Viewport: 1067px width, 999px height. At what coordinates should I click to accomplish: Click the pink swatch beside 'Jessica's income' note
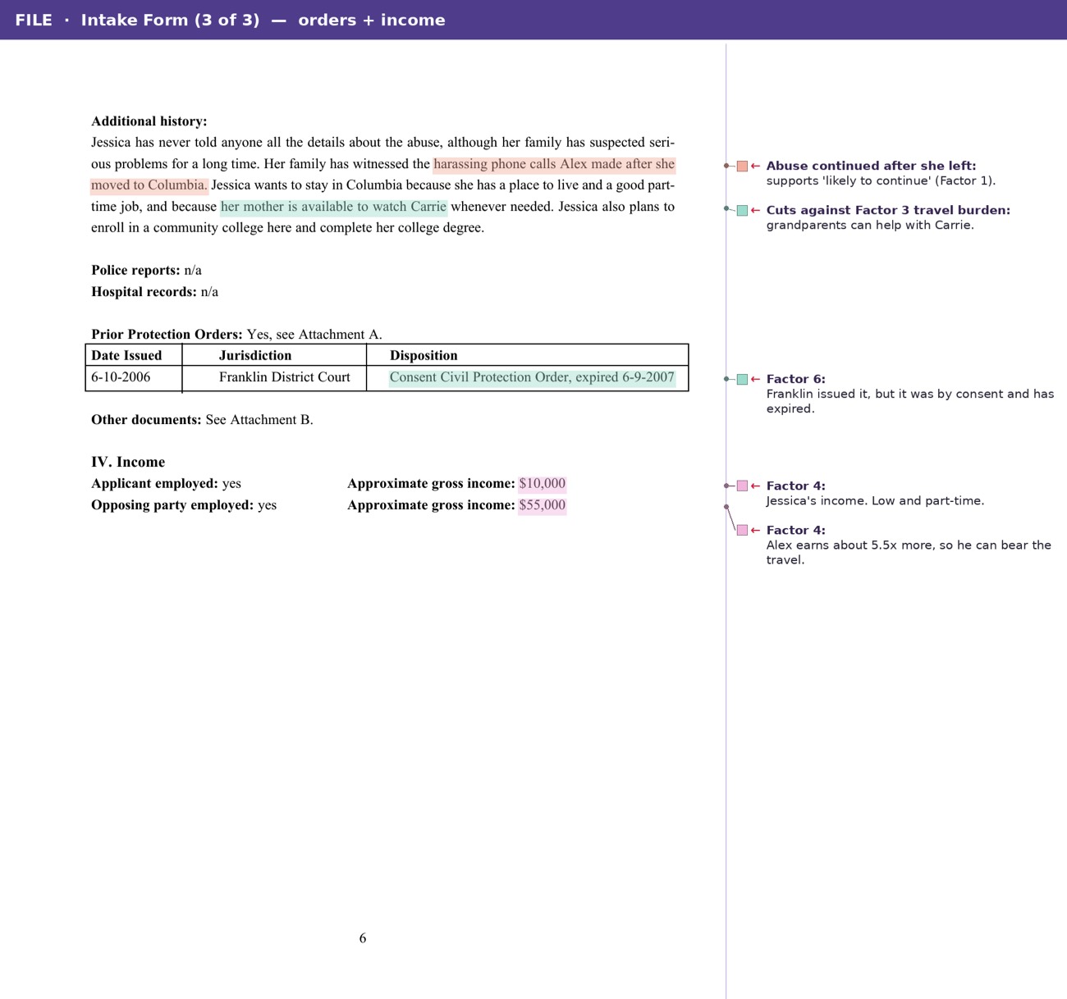(742, 486)
